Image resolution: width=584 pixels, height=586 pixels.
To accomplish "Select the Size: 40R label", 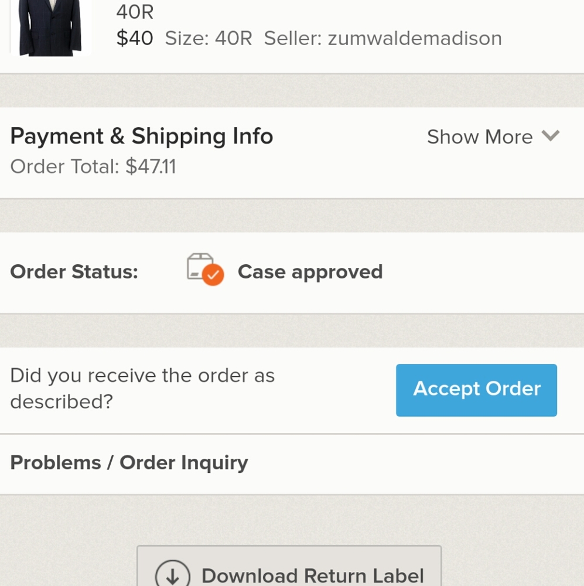I will (x=209, y=39).
